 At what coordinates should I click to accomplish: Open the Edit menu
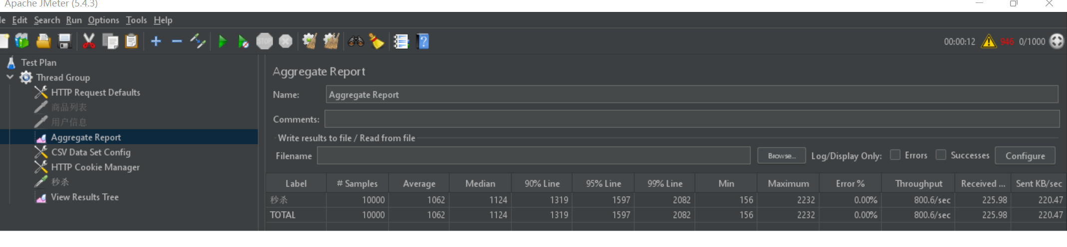(x=19, y=20)
